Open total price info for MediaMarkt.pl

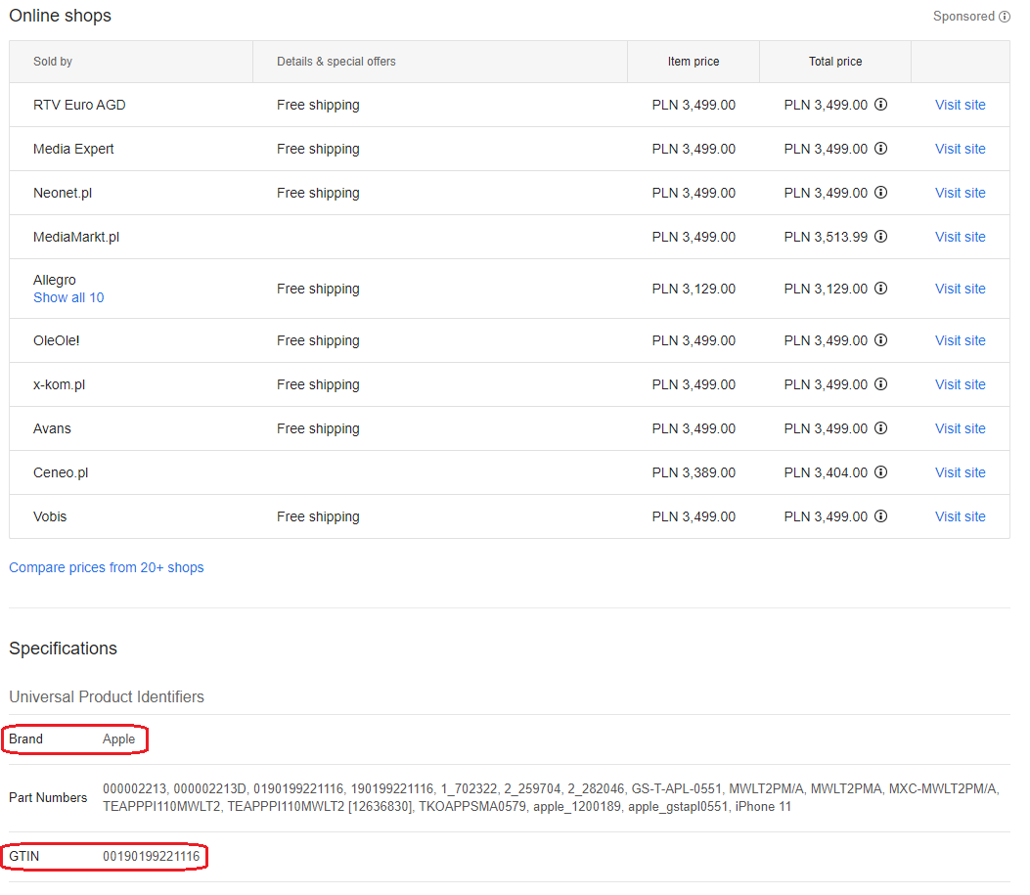[x=881, y=237]
